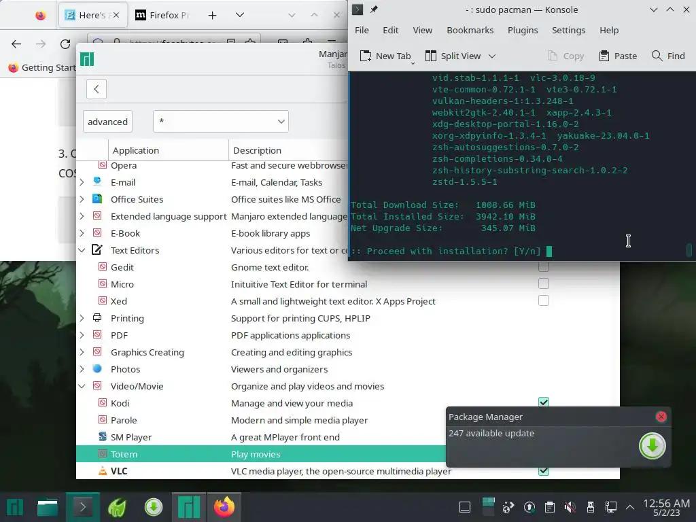Image resolution: width=696 pixels, height=522 pixels.
Task: Switch to the Manjaro Hello taskbar entry
Action: [x=189, y=507]
